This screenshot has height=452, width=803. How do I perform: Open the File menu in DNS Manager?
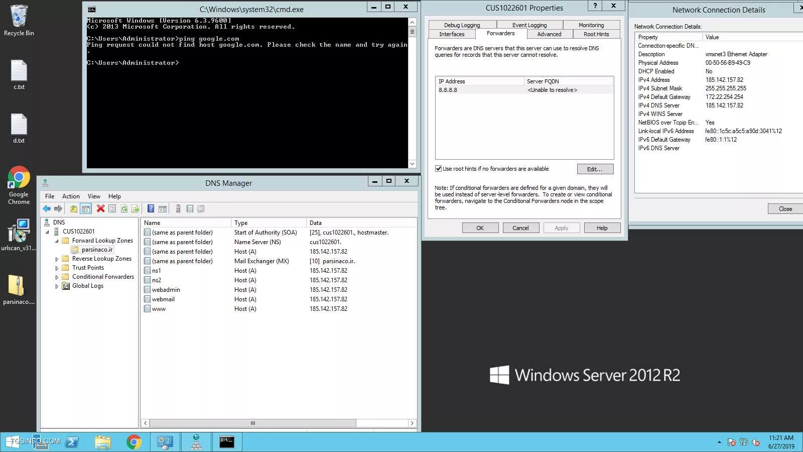(50, 196)
